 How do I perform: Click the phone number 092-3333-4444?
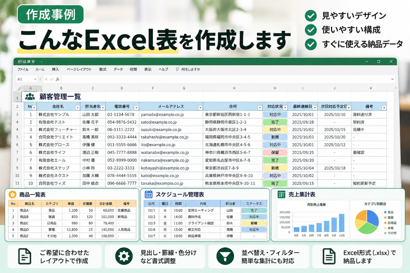pos(122,137)
